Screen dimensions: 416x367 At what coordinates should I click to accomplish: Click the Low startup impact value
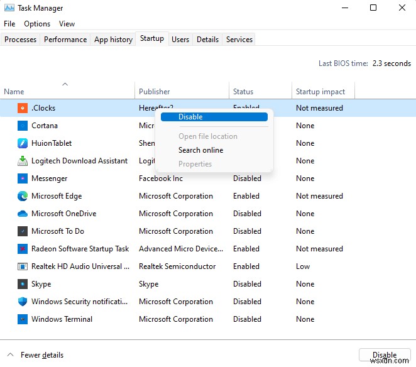click(303, 266)
